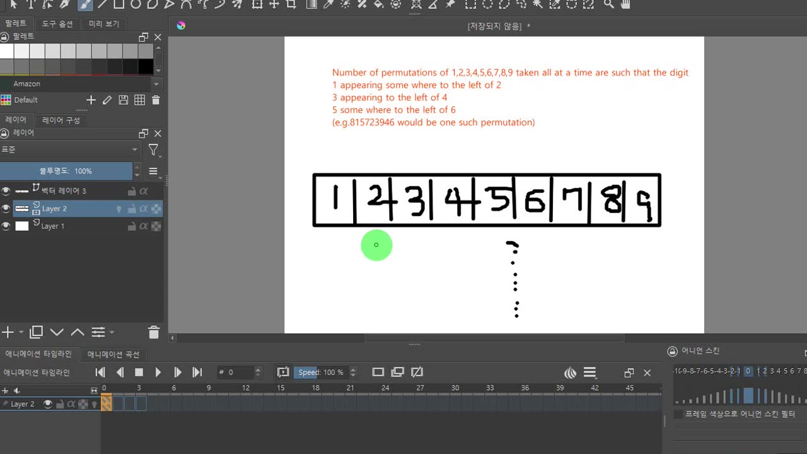
Task: Pick the black swatch in palette
Action: point(146,66)
